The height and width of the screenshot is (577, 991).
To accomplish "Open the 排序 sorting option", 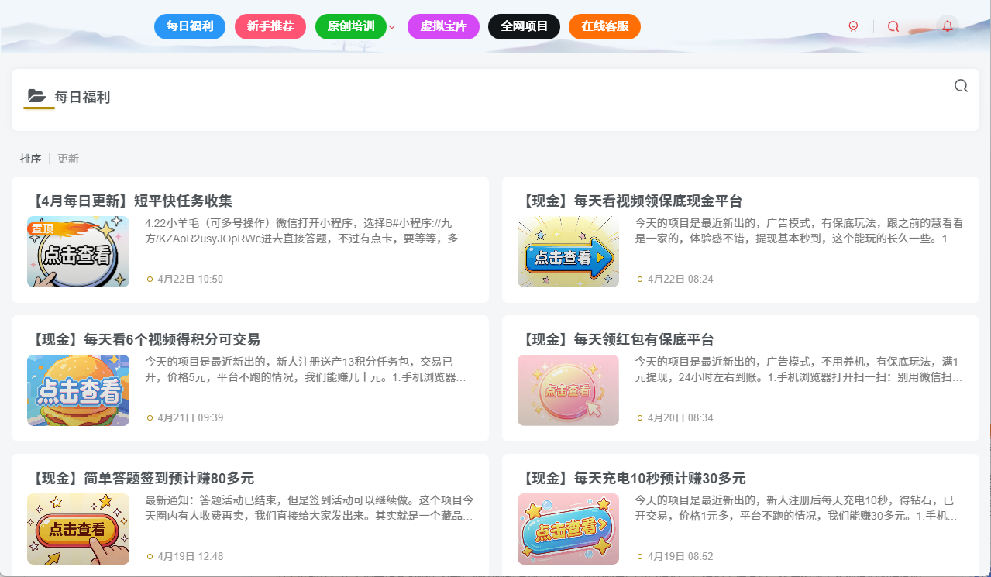I will point(31,158).
